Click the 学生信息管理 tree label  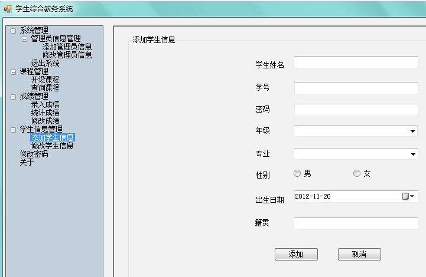click(x=41, y=129)
